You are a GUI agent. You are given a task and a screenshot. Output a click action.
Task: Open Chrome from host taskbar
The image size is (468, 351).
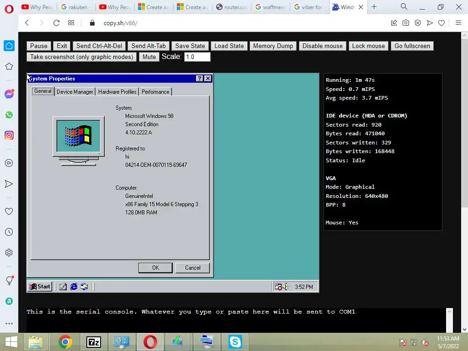pos(65,342)
